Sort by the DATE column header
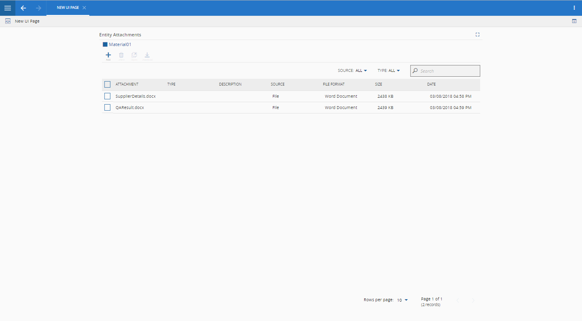582x321 pixels. click(431, 84)
